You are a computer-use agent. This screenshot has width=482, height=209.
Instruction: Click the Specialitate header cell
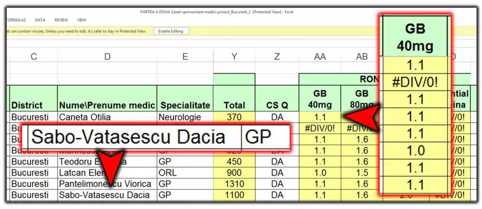(x=185, y=98)
